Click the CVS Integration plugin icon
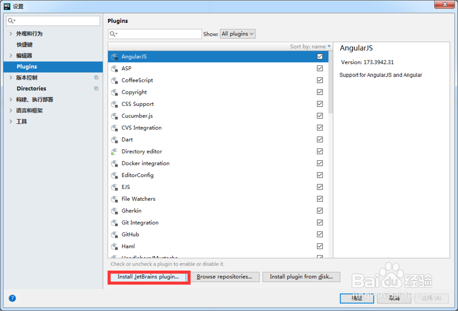Viewport: 458px width, 311px height. point(114,128)
